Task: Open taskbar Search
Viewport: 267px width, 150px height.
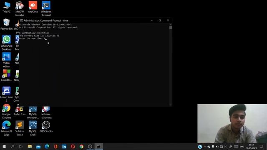Action: tap(13, 146)
